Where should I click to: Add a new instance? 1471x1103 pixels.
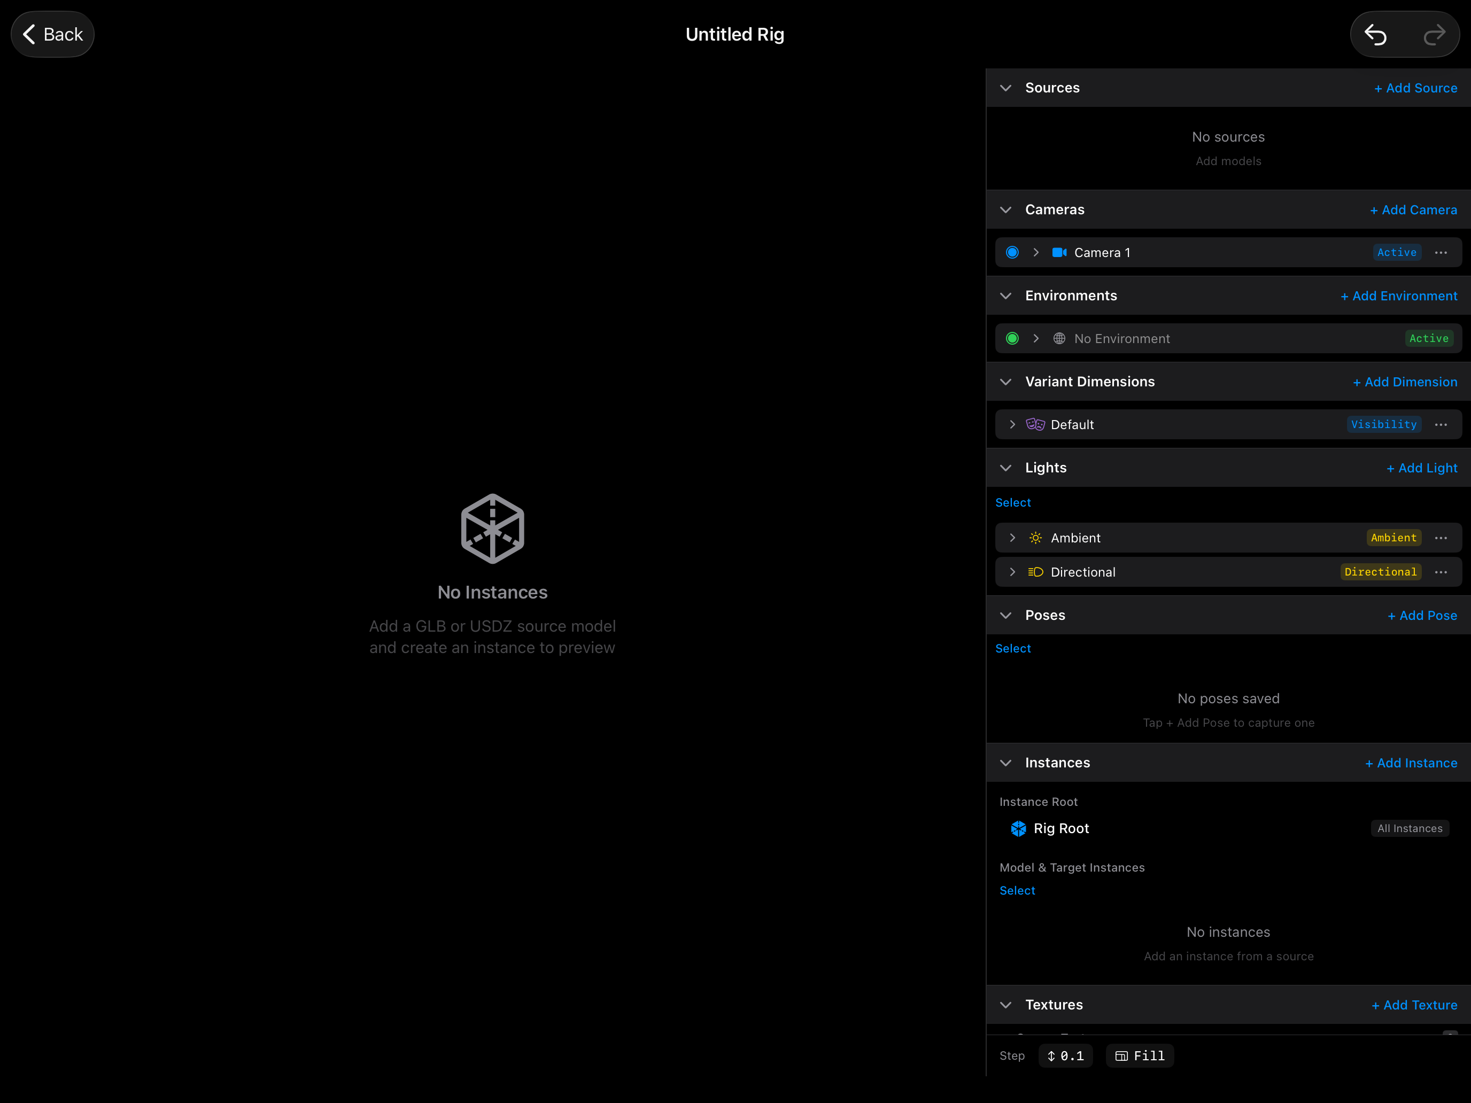tap(1411, 763)
